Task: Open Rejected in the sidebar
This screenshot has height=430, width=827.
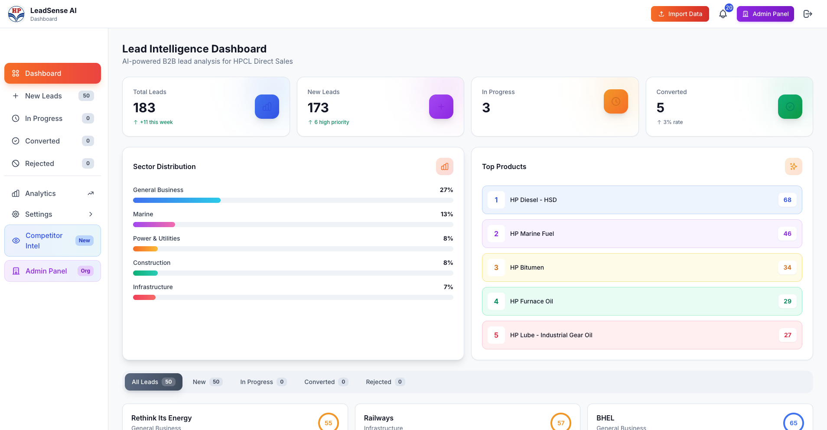Action: (52, 163)
